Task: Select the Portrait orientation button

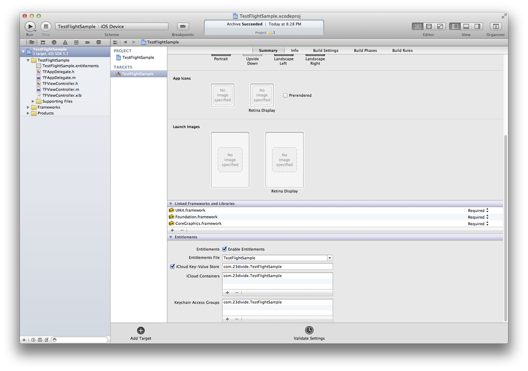Action: [221, 58]
